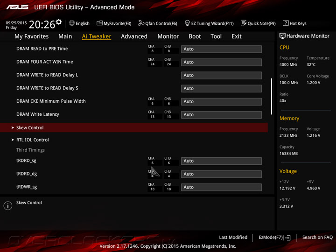Open Search on FAQ
The width and height of the screenshot is (336, 252).
point(317,238)
